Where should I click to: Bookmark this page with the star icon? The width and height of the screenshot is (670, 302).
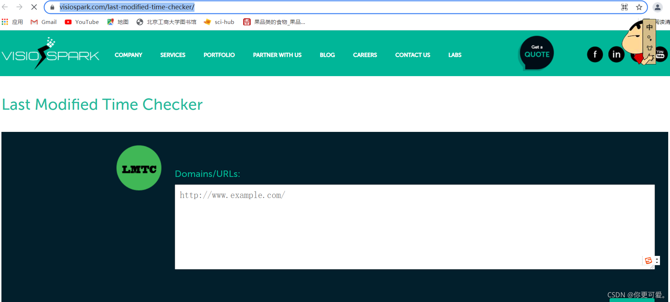(x=639, y=7)
